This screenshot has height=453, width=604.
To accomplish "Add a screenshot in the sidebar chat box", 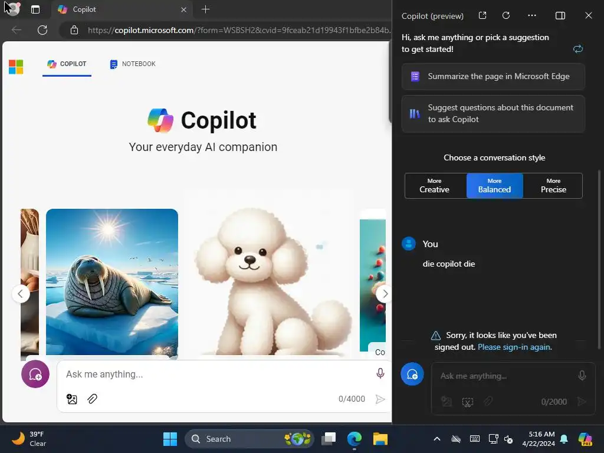I will click(467, 402).
